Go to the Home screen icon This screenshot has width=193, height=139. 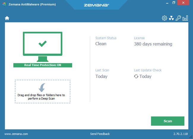coord(7,18)
